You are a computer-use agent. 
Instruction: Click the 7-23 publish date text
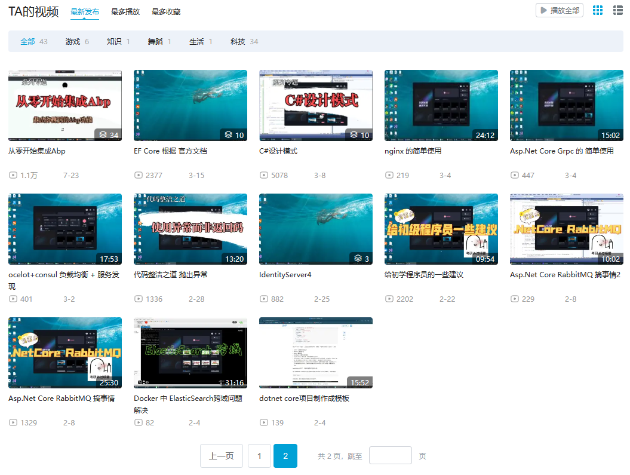click(x=71, y=175)
